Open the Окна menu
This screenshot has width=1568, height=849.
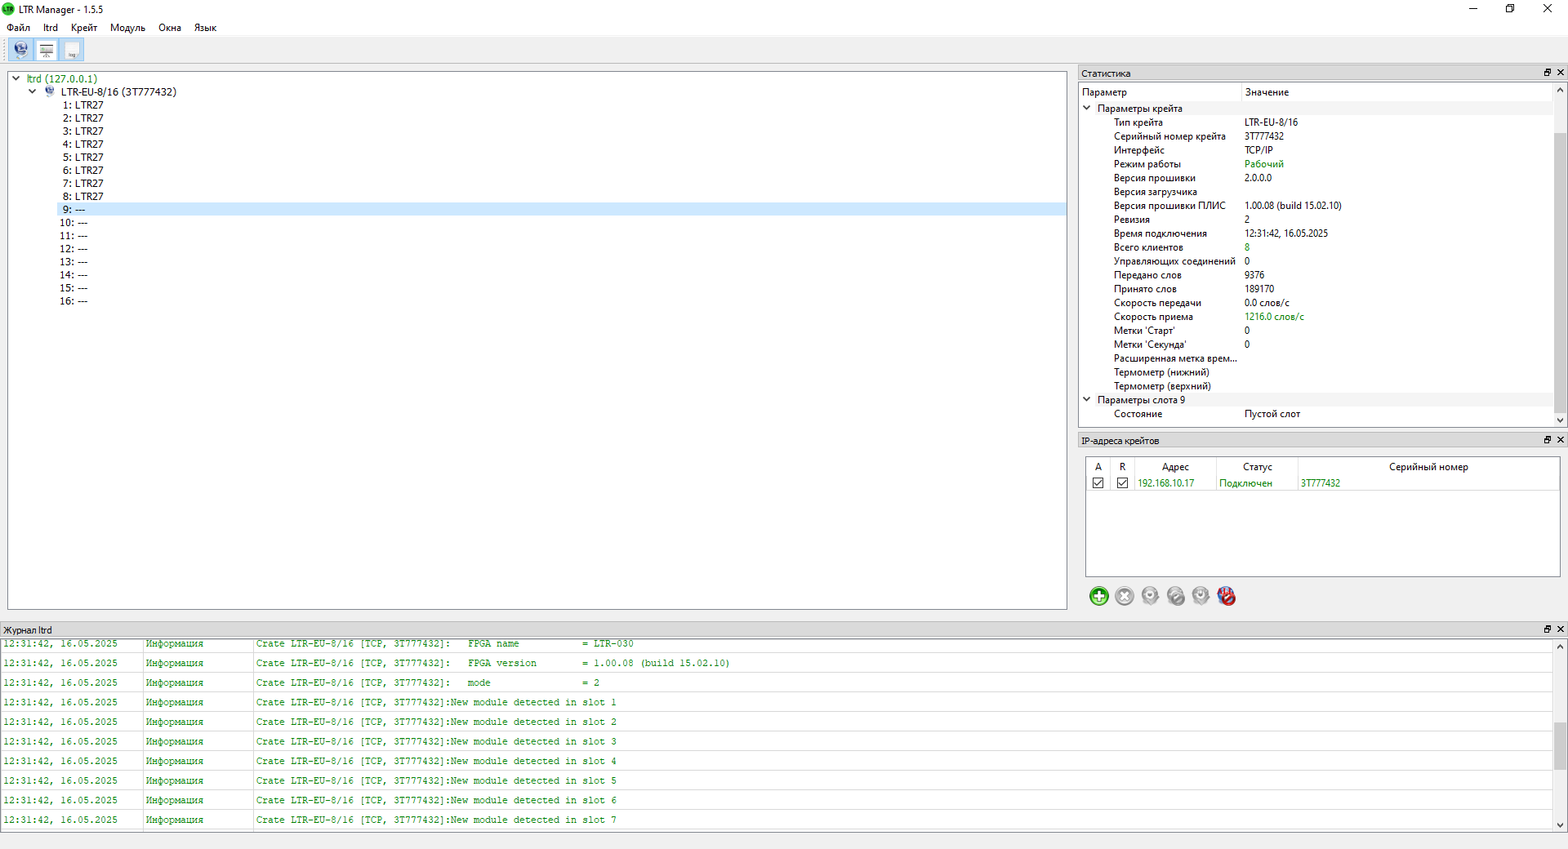tap(170, 28)
